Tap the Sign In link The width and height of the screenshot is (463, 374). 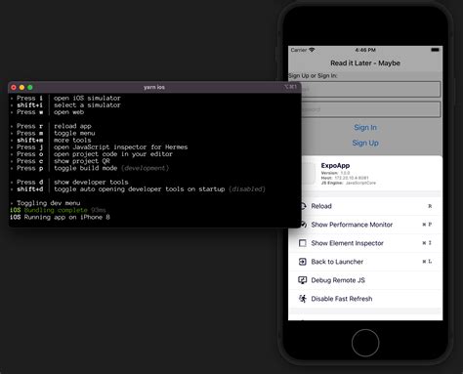point(365,128)
